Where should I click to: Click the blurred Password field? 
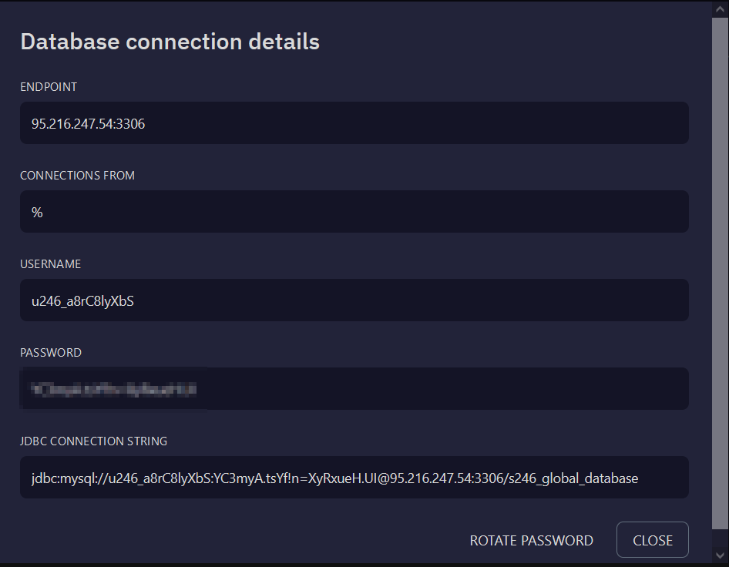coord(354,389)
